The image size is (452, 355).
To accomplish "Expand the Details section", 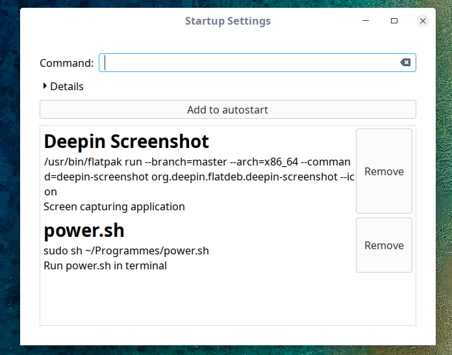I will point(63,86).
